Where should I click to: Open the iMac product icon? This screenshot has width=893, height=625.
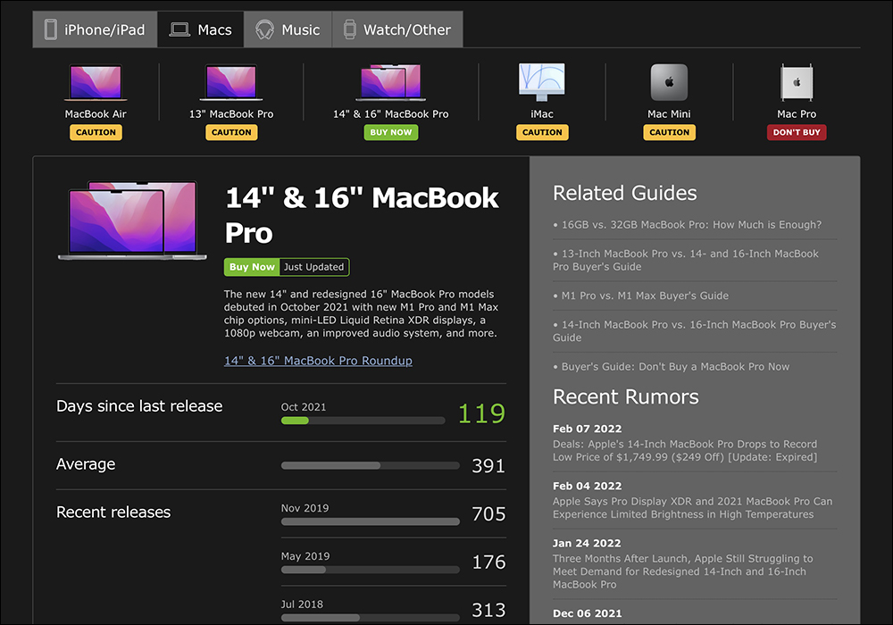[x=542, y=82]
